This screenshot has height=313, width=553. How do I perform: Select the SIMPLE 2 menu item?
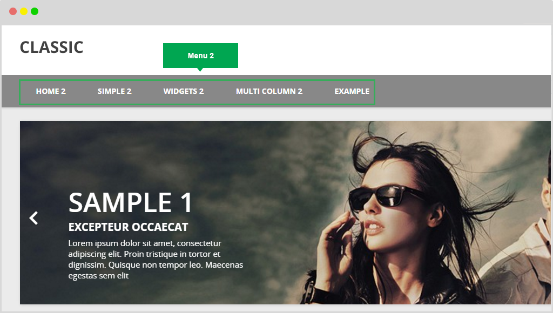(114, 91)
